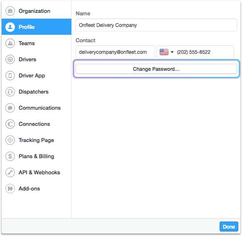This screenshot has width=242, height=236.
Task: Click the Organization briefcase icon
Action: pyautogui.click(x=10, y=11)
